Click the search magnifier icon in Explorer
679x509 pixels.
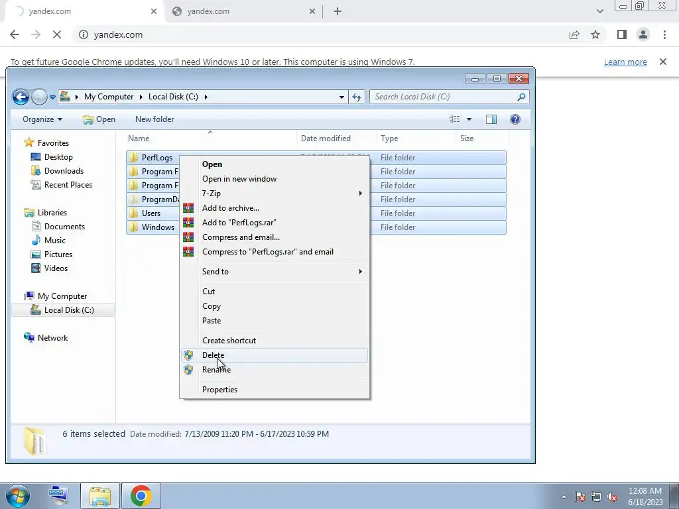pyautogui.click(x=521, y=97)
